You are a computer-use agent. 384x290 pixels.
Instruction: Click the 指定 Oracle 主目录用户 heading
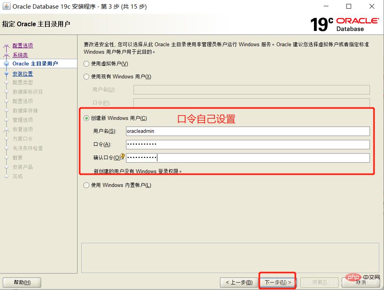[x=36, y=24]
